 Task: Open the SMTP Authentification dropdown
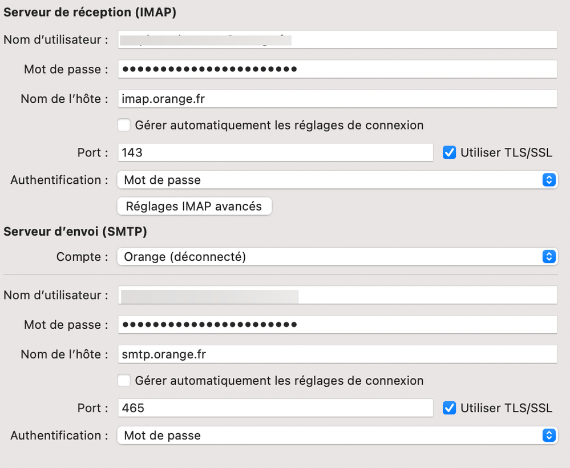(337, 435)
